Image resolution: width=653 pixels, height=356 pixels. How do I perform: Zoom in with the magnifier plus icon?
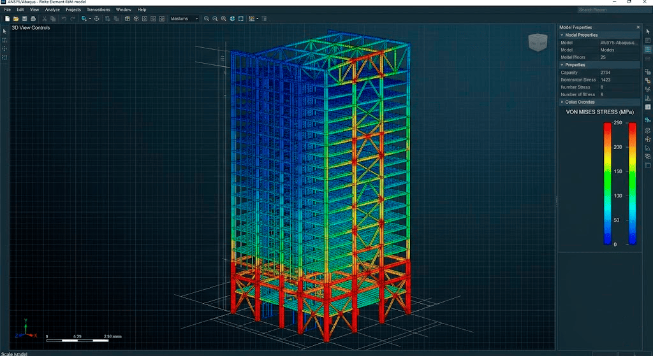coord(207,18)
